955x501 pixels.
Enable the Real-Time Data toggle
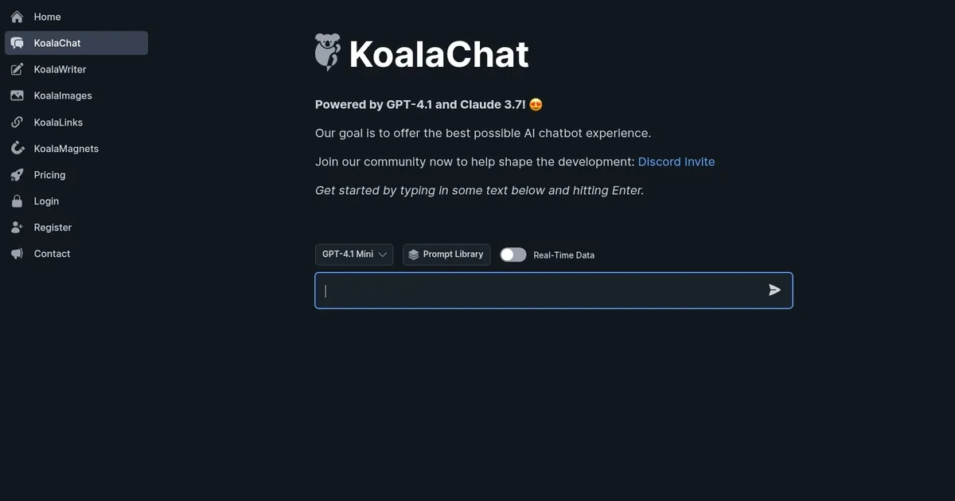[513, 254]
